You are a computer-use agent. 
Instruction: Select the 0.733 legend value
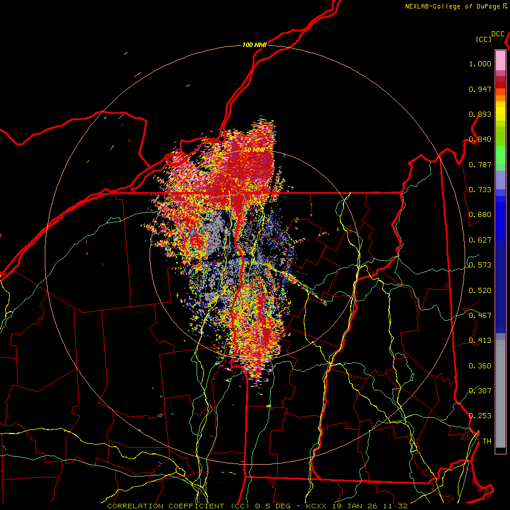[480, 190]
